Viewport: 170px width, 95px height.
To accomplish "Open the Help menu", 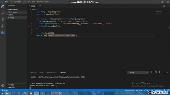I will [47, 2].
